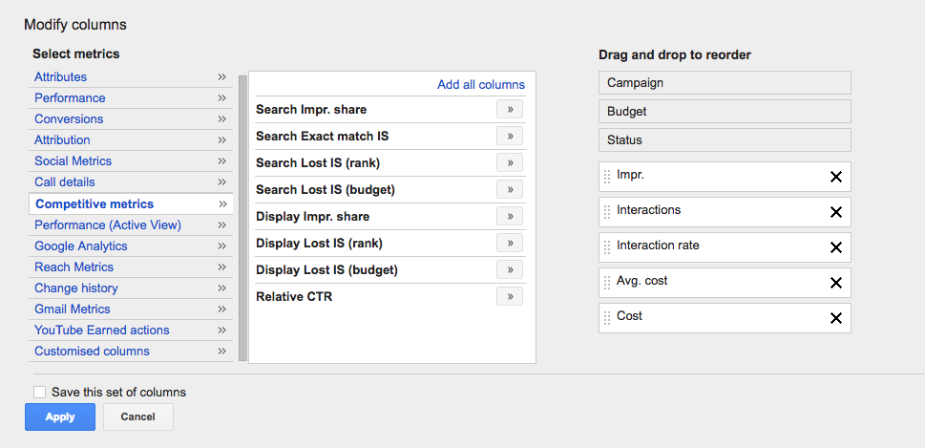925x448 pixels.
Task: Grab the drag handle of Impr. column
Action: [x=607, y=177]
